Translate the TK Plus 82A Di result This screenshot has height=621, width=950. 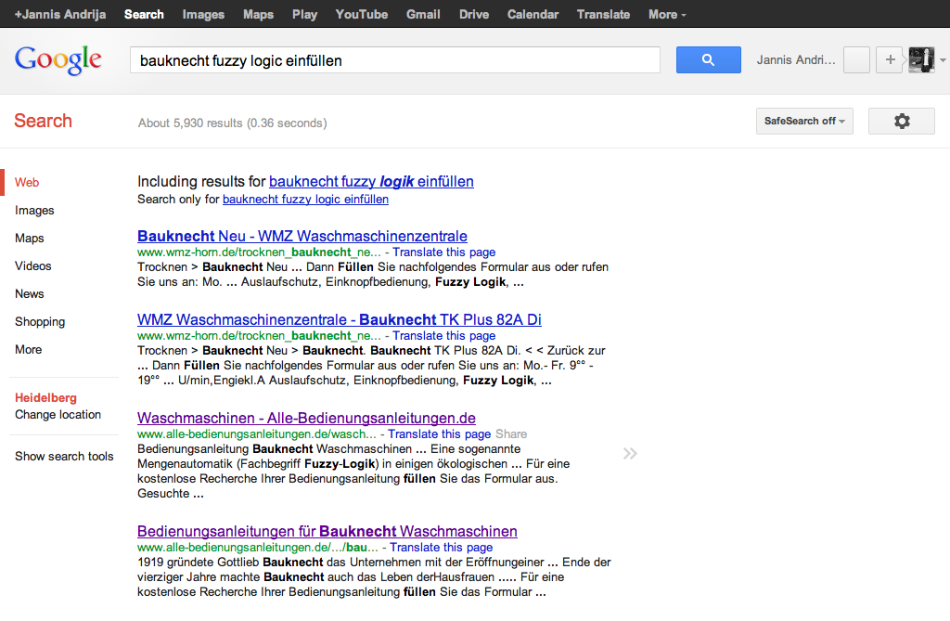[x=444, y=336]
